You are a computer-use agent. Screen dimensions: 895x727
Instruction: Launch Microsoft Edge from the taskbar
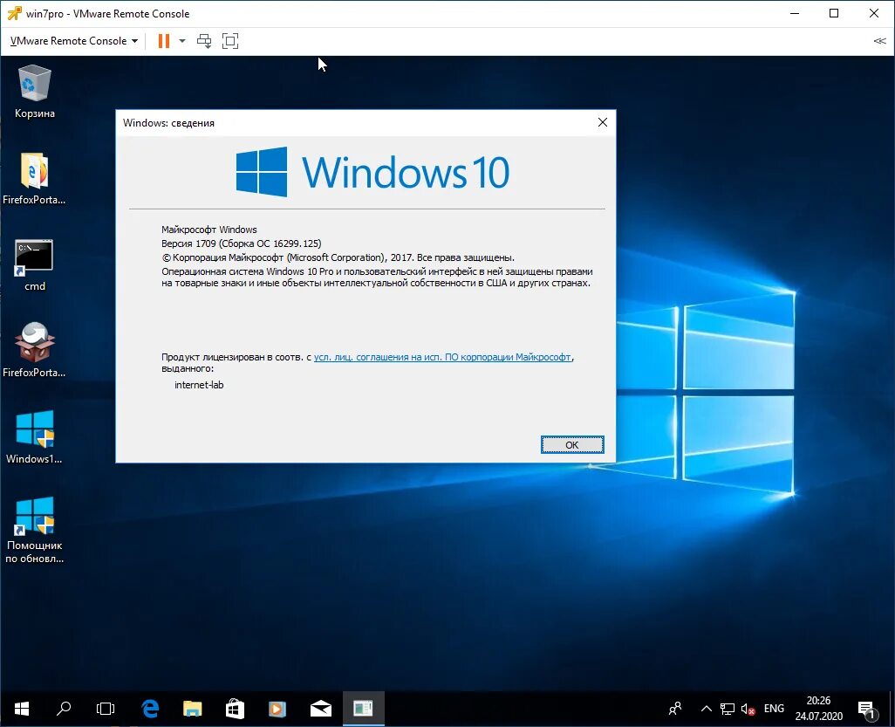point(149,709)
